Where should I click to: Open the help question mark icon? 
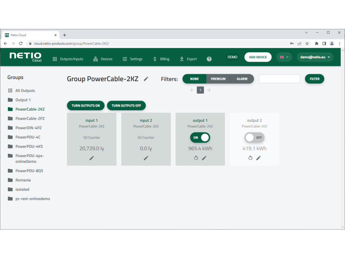click(209, 59)
